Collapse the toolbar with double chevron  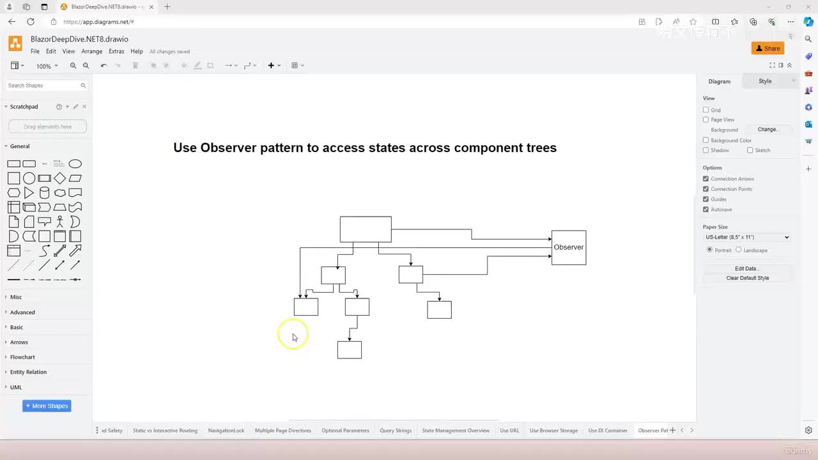pos(789,65)
